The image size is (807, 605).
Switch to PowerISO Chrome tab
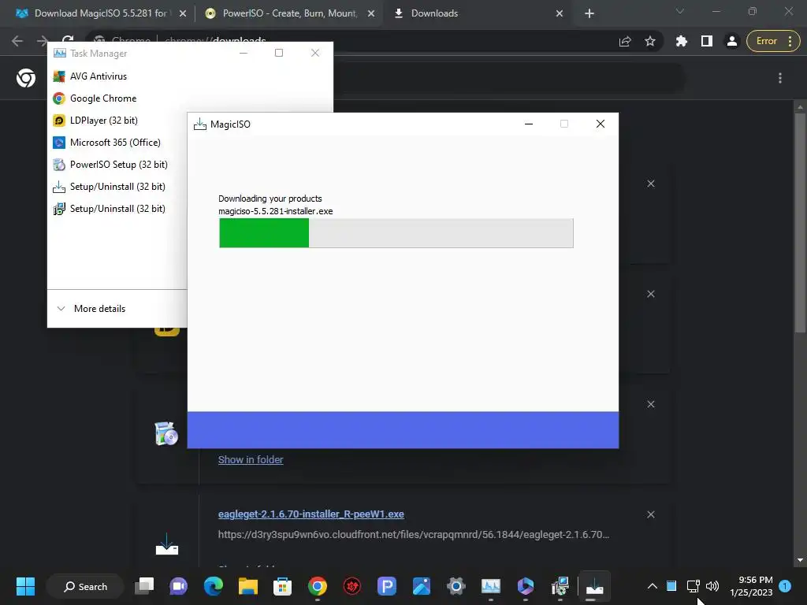[289, 13]
